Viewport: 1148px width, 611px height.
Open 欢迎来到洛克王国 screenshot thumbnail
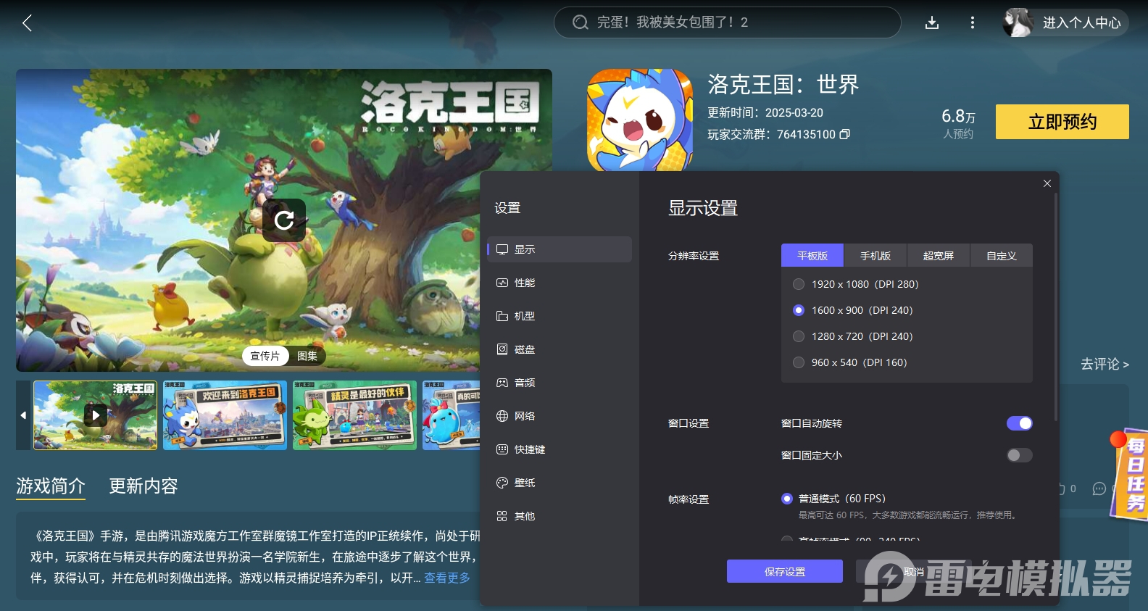[x=225, y=415]
